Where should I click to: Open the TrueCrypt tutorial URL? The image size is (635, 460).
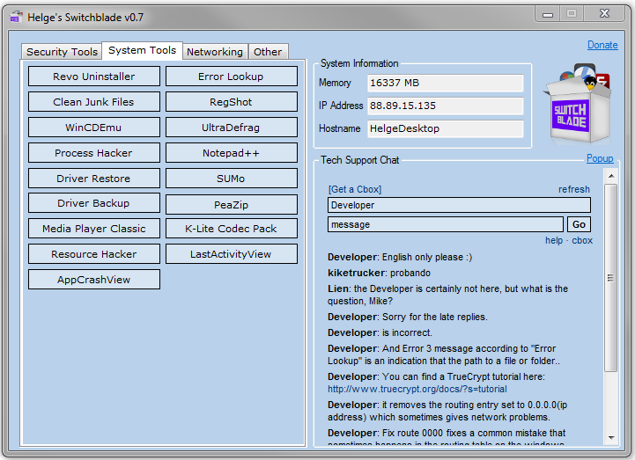click(x=417, y=389)
